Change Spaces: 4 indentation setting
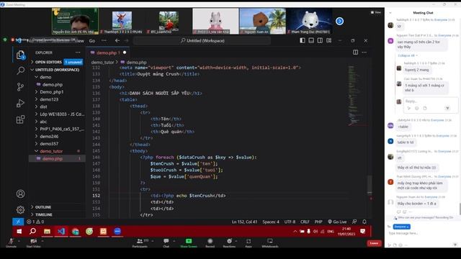Screen dimensions: 461x259 click(271, 222)
